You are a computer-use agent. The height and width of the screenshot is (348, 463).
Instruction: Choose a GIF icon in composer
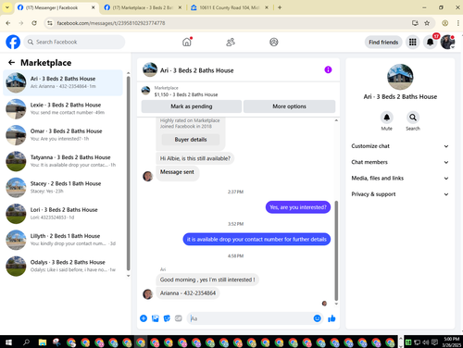tap(179, 318)
